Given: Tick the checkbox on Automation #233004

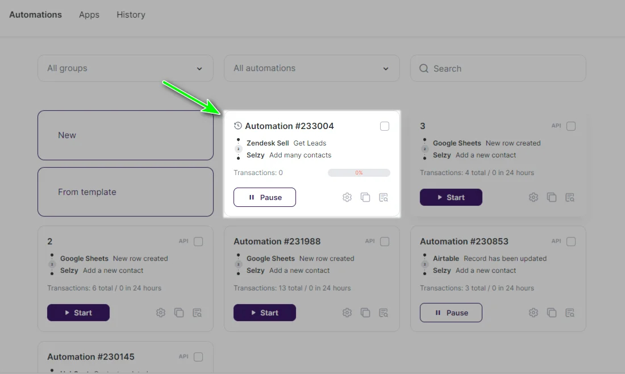Looking at the screenshot, I should pos(385,126).
